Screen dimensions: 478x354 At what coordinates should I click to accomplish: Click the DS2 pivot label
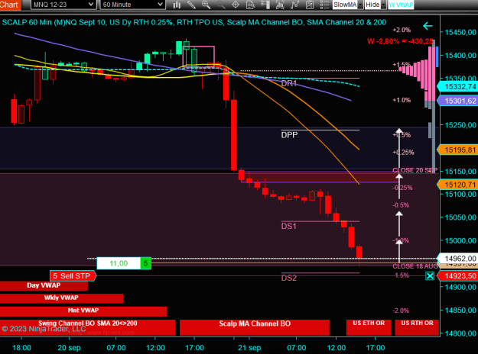pyautogui.click(x=288, y=278)
